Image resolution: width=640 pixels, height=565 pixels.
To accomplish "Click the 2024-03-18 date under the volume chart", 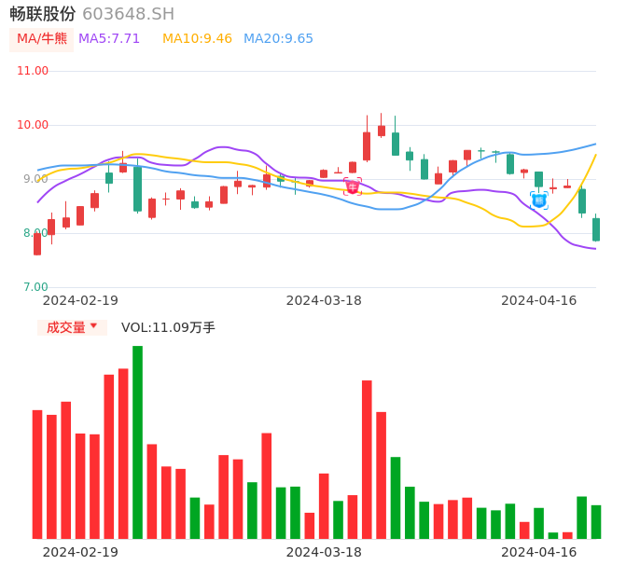I will pos(324,552).
